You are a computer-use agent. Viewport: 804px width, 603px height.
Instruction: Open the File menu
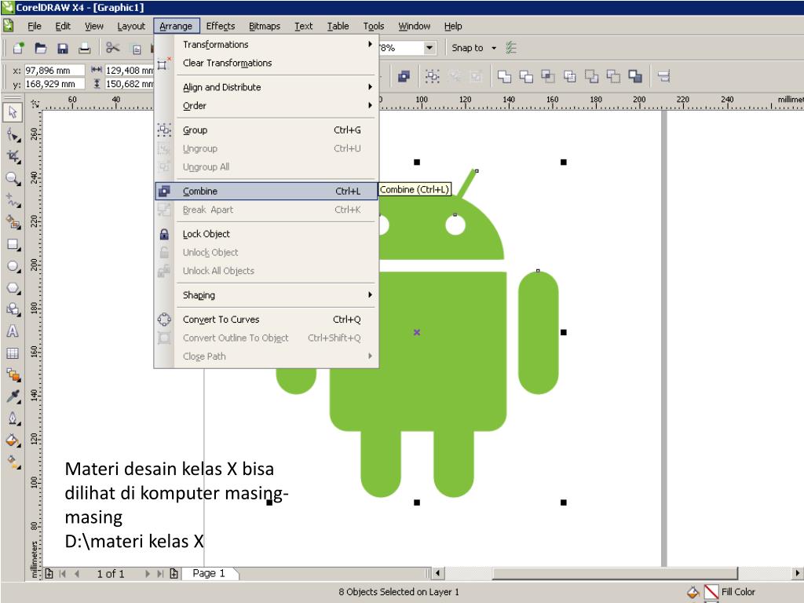tap(35, 26)
